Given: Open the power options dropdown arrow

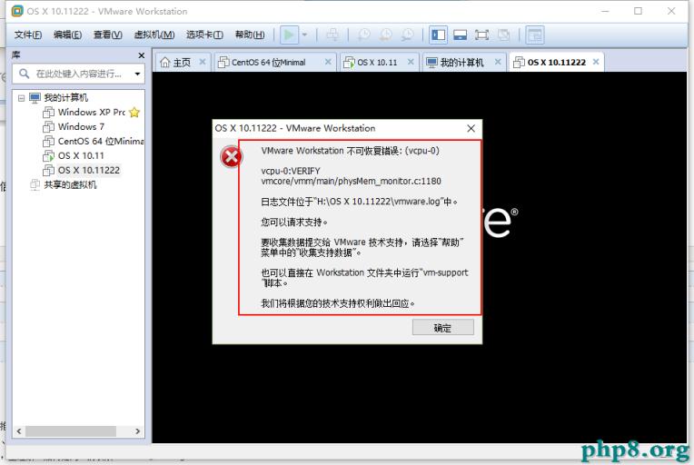Looking at the screenshot, I should (x=304, y=35).
